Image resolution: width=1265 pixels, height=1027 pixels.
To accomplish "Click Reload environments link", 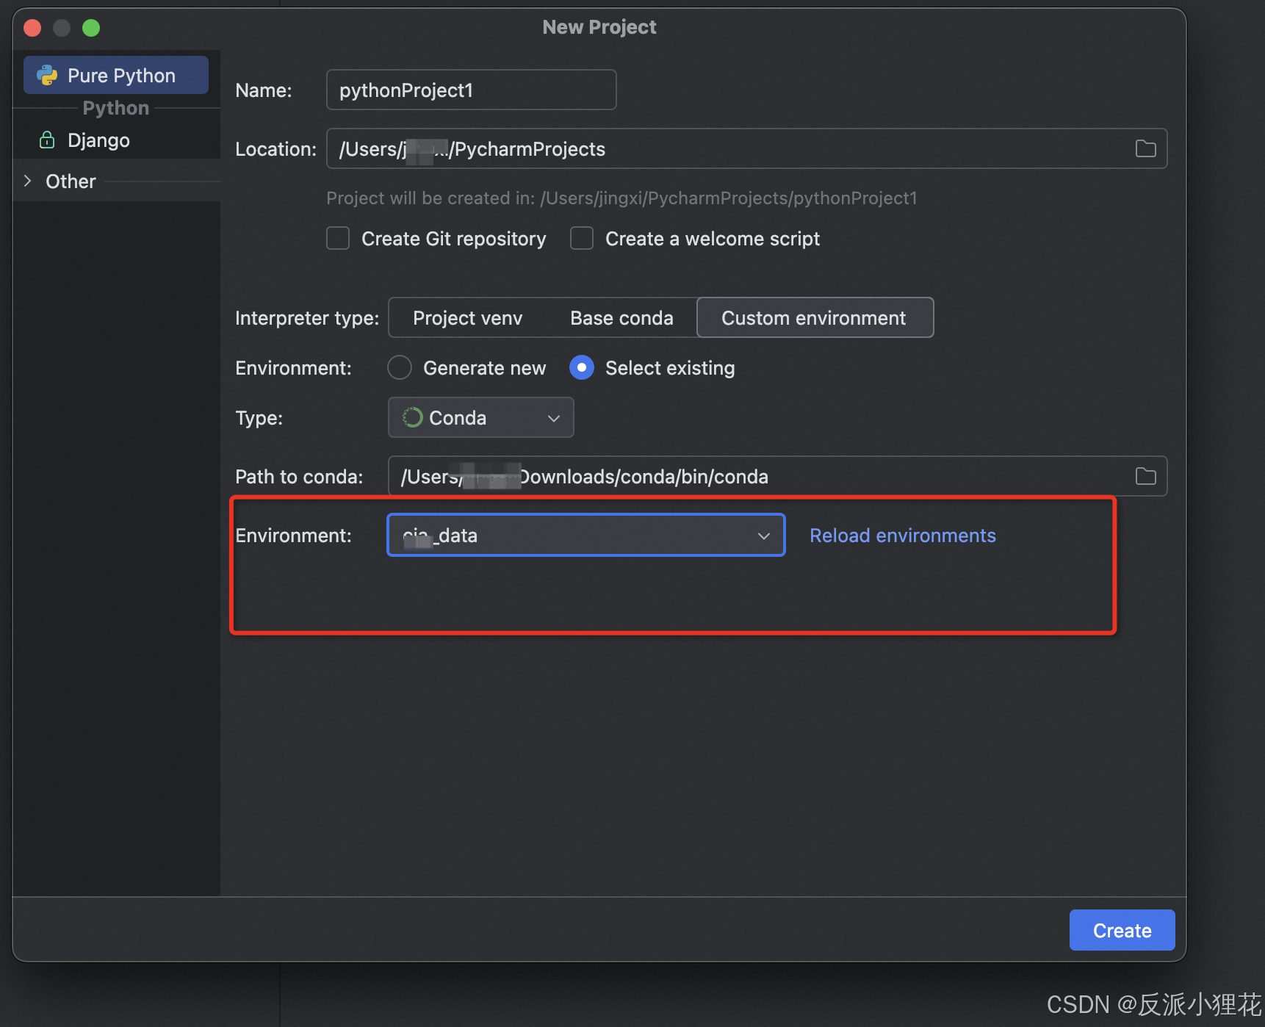I will pos(902,535).
